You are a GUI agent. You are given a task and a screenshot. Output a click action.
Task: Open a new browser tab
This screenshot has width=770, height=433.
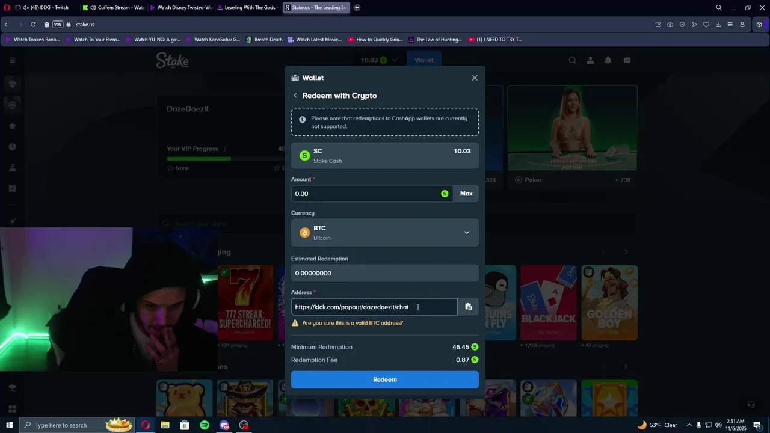(x=357, y=8)
